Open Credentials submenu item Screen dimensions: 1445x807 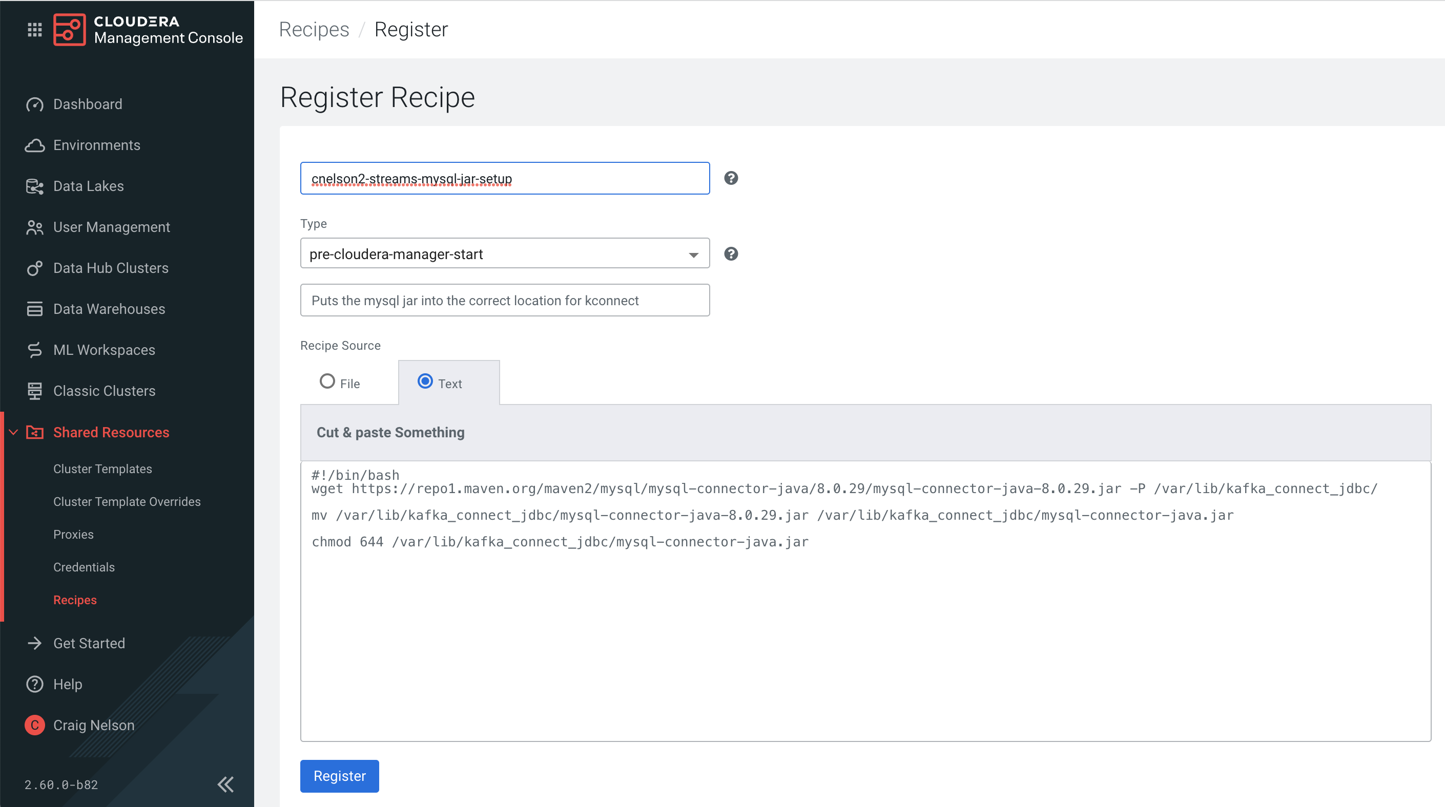[84, 567]
